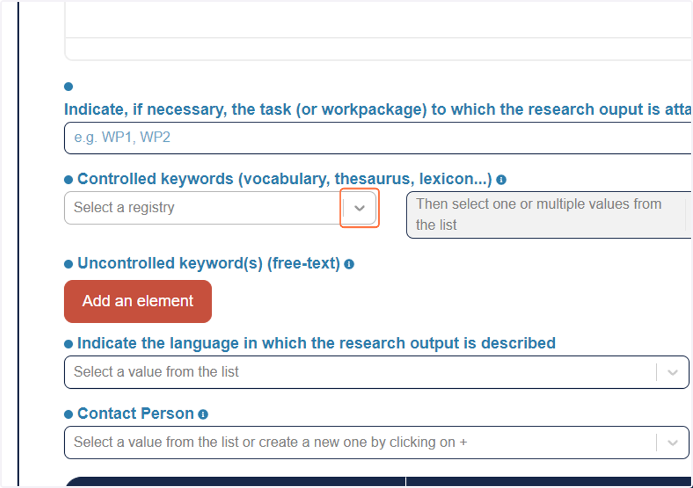Click the info icon next to Controlled keywords

coord(501,179)
